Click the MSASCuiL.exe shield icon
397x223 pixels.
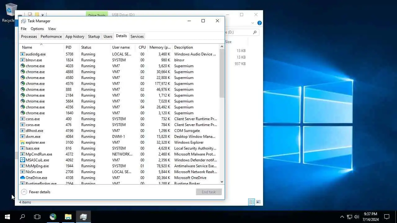(23, 160)
